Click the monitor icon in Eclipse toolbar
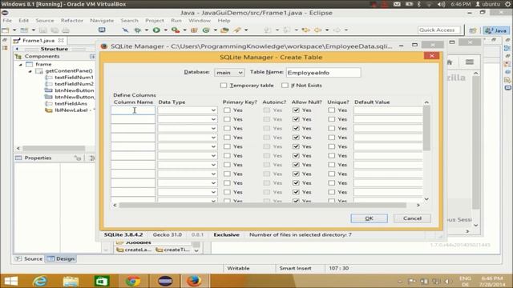This screenshot has height=288, width=513. [x=102, y=30]
